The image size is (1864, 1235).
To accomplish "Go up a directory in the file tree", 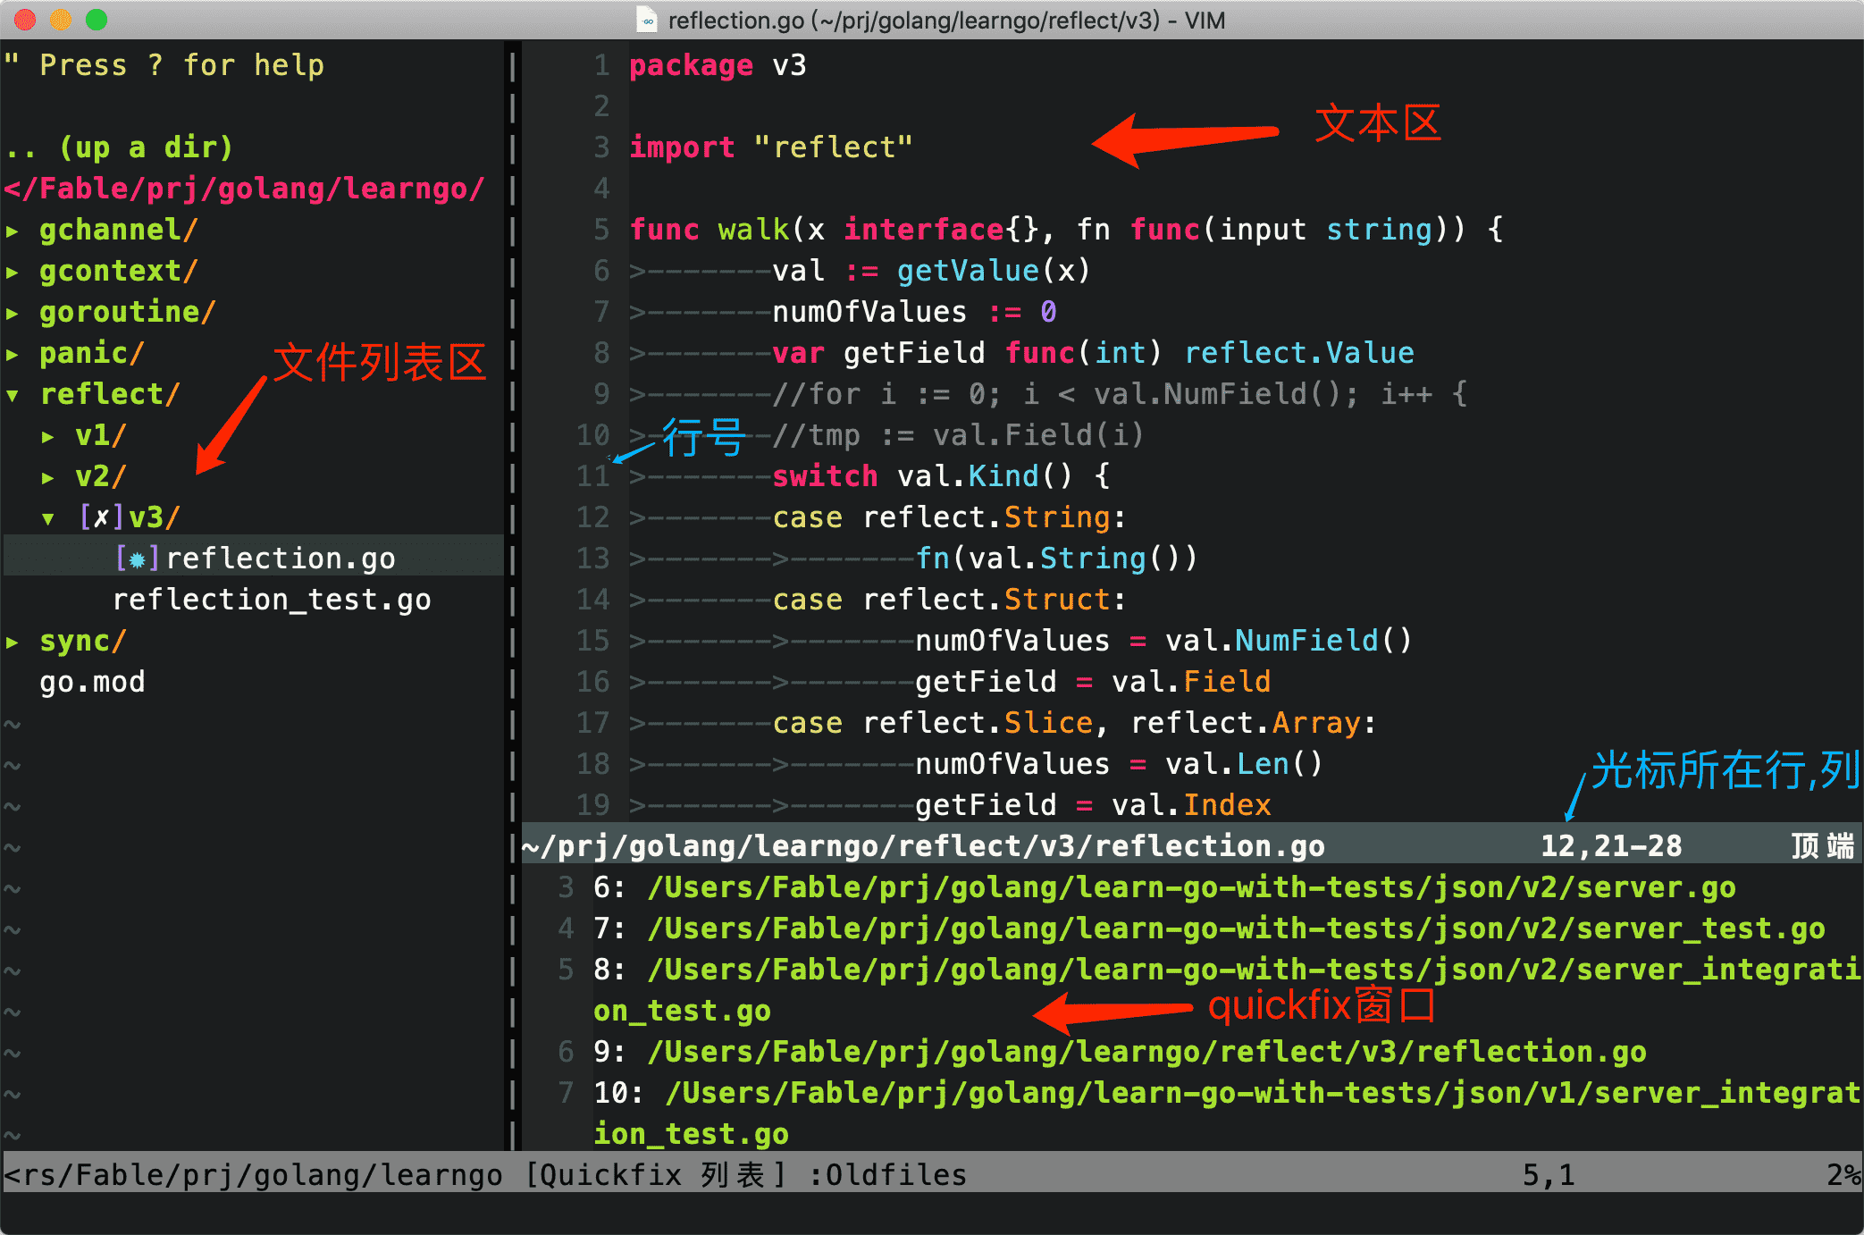I will [x=120, y=147].
